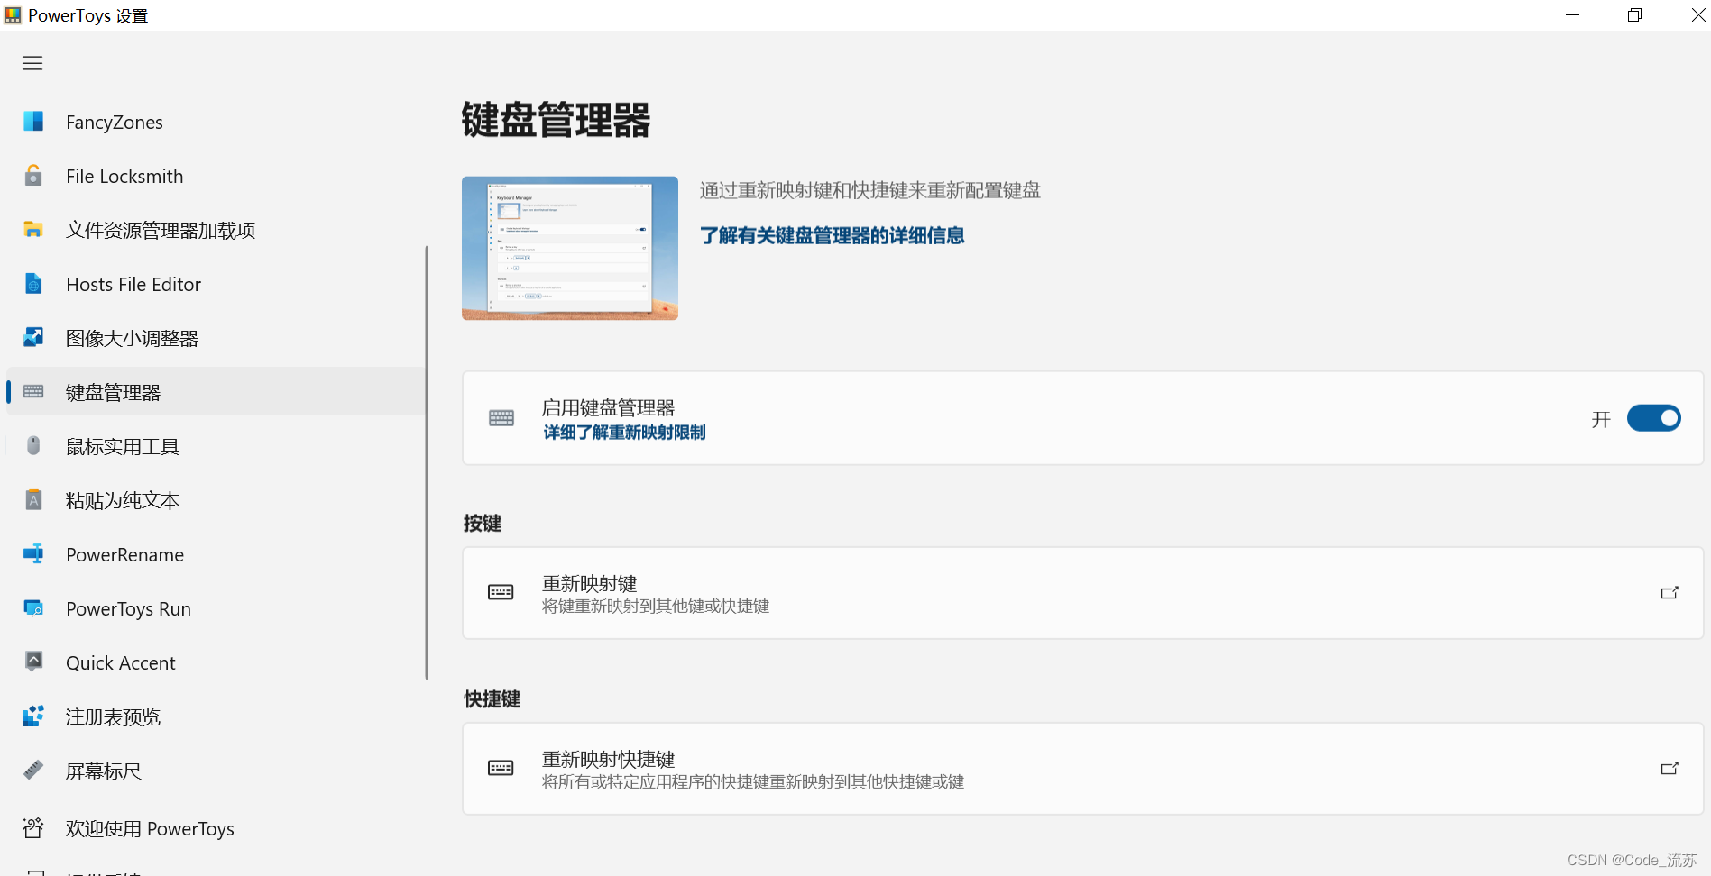Click keyboard icon beside 重新映射键
Viewport: 1711px width, 876px height.
tap(501, 592)
